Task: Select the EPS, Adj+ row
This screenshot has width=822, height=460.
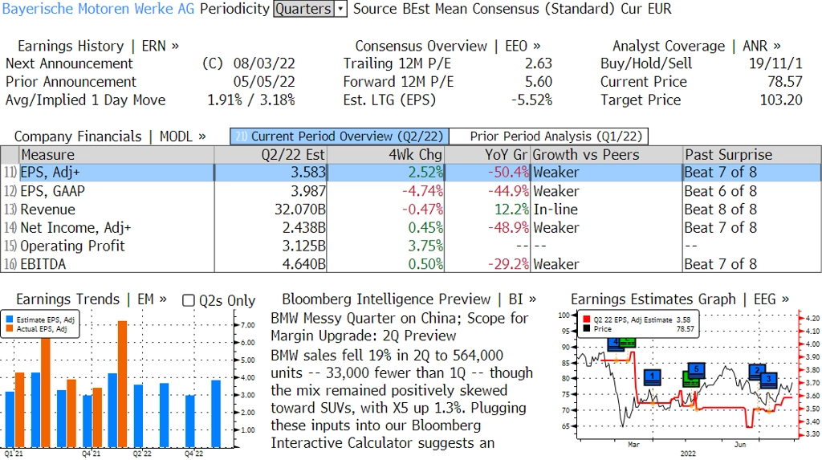Action: [x=411, y=173]
